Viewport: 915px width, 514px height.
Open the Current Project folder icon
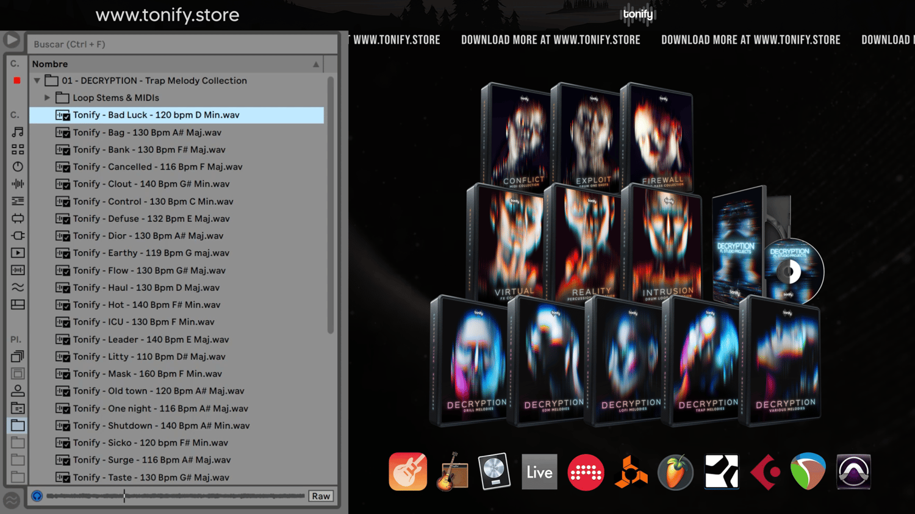coord(18,408)
